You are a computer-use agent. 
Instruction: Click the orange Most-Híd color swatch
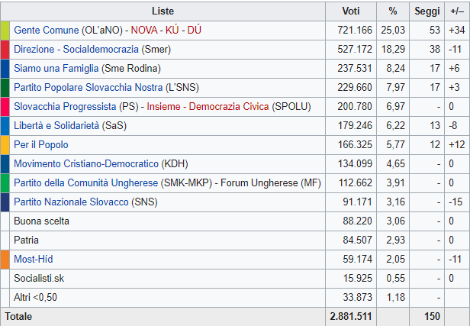[x=5, y=260]
